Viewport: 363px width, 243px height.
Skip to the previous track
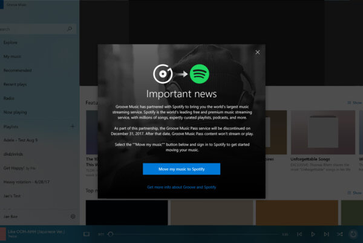[x=299, y=234]
